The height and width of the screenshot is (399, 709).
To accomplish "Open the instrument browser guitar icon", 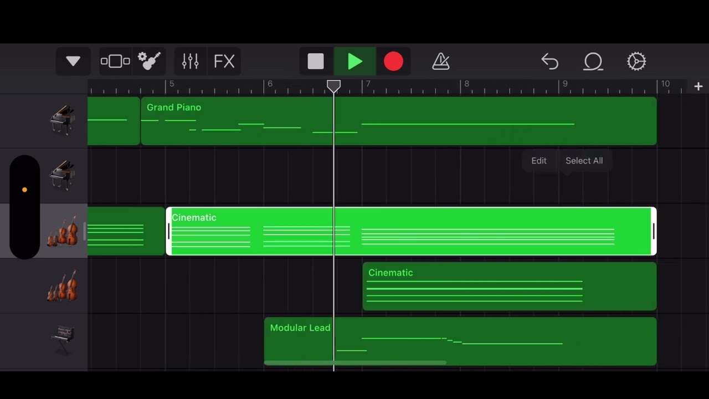I will (149, 61).
